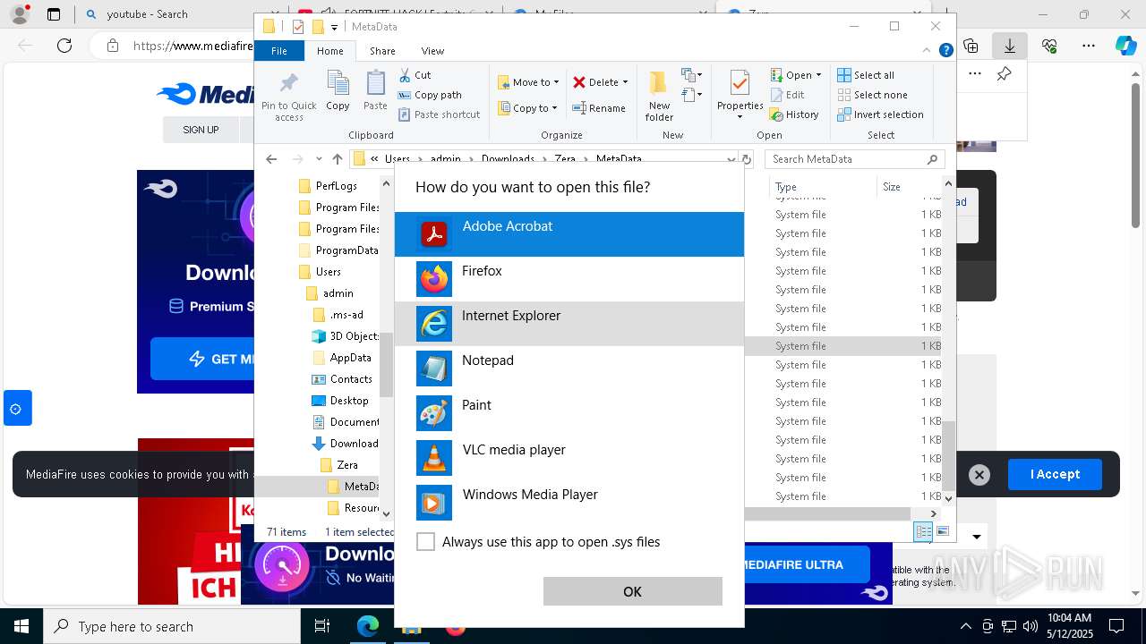Switch to the Home ribbon tab

coord(329,51)
